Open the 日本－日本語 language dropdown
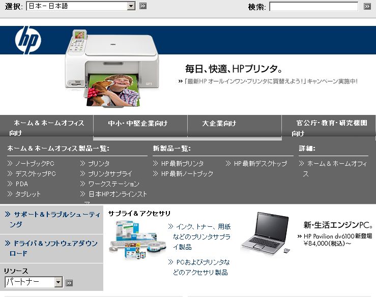376x297 pixels. coord(81,6)
